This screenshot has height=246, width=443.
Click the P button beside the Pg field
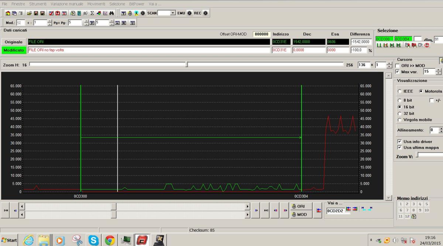(x=92, y=23)
